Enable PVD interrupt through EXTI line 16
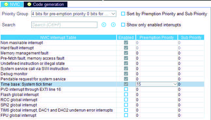Viewport: 211px width, 120px height. (x=126, y=89)
